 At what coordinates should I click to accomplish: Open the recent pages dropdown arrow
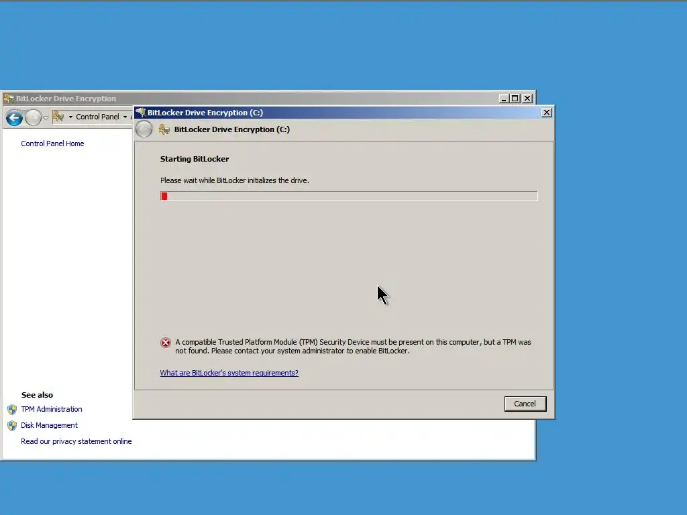[x=46, y=117]
